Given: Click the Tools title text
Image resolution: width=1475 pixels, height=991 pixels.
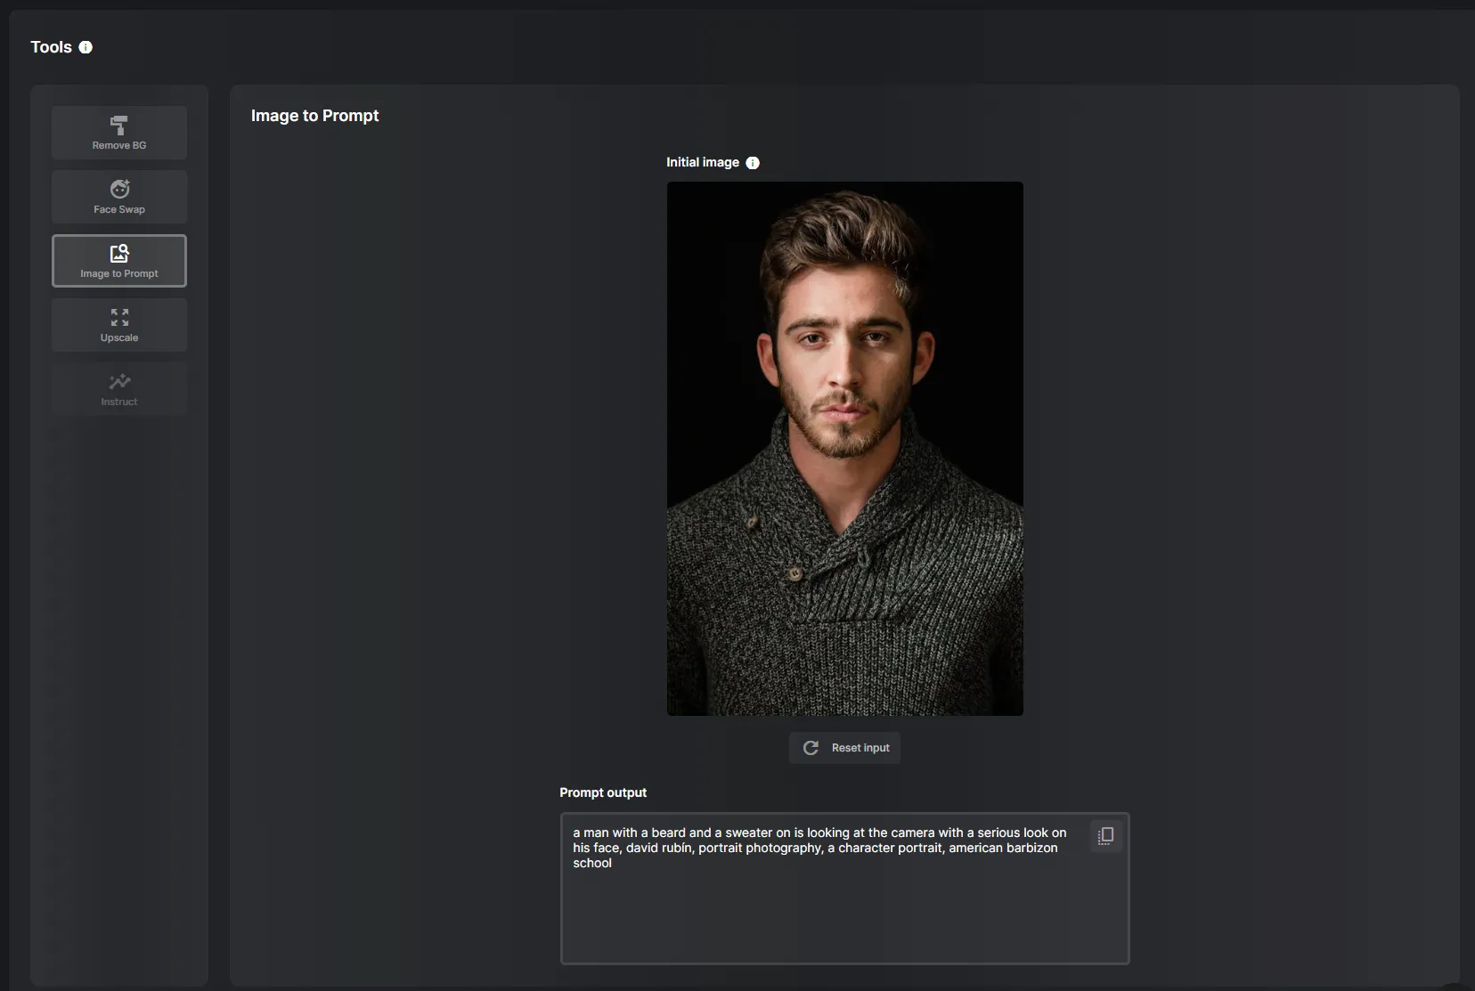Looking at the screenshot, I should 51,47.
